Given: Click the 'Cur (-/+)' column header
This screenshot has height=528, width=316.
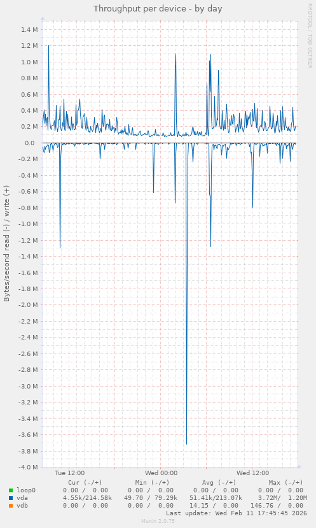Looking at the screenshot, I should point(85,483).
